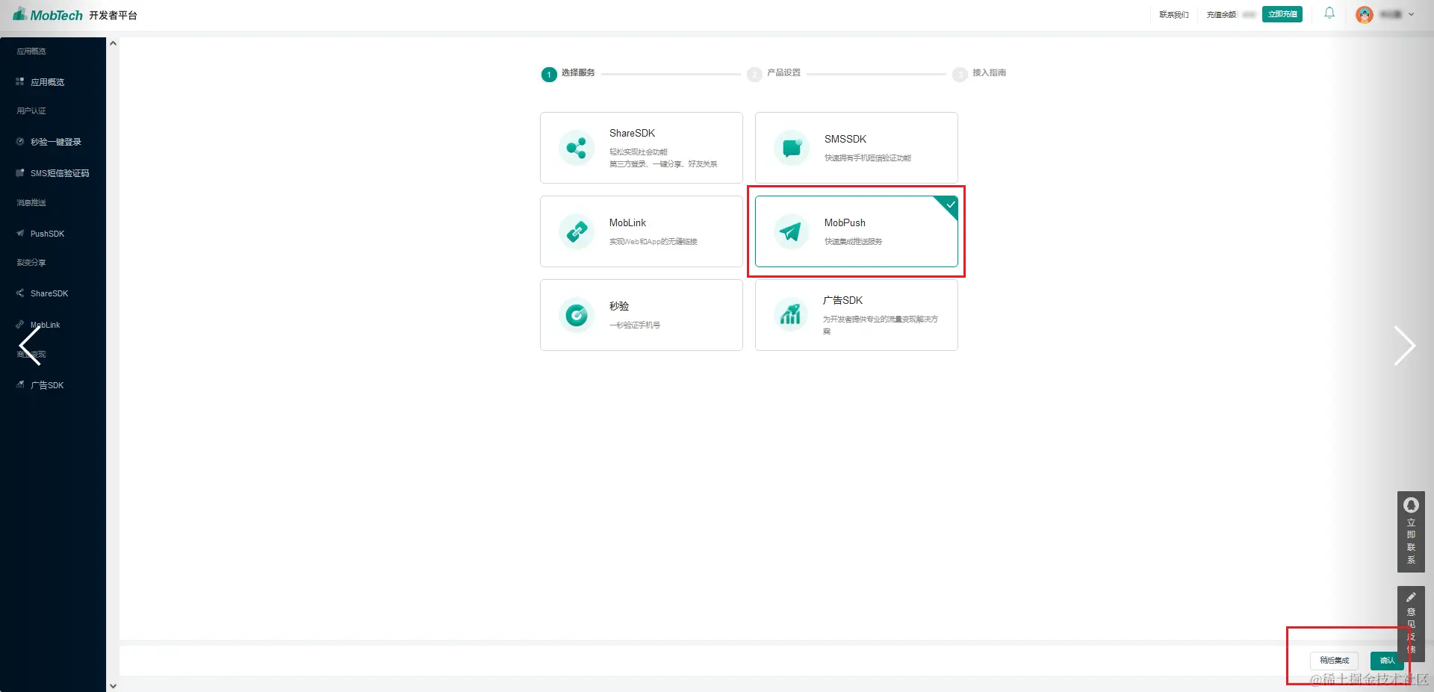
Task: Open the QQ 立即联系 contact widget
Action: click(1411, 532)
